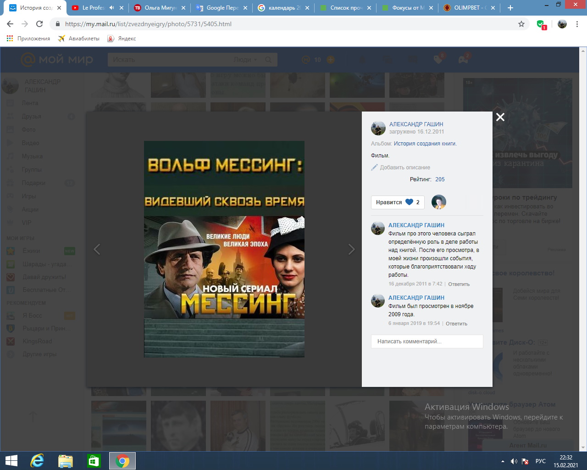Click pencil icon next to Добавить описание

coord(374,167)
